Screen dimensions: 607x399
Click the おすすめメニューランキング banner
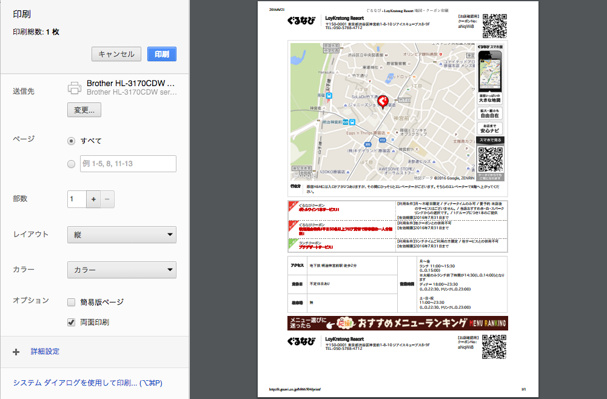pyautogui.click(x=398, y=323)
